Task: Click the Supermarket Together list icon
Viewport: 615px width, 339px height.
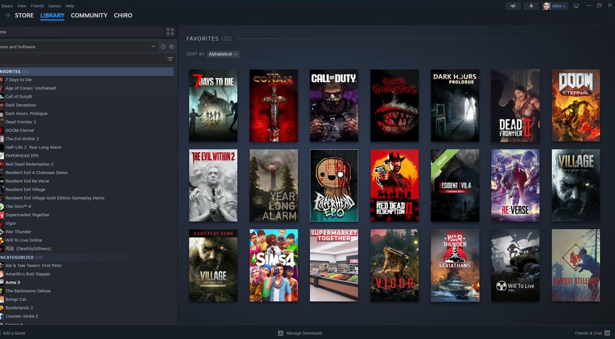Action: (1, 215)
